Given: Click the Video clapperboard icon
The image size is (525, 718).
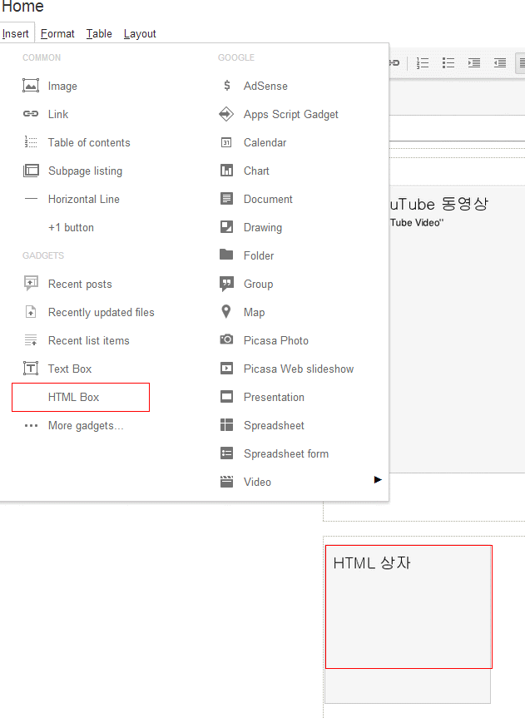Looking at the screenshot, I should pos(226,482).
